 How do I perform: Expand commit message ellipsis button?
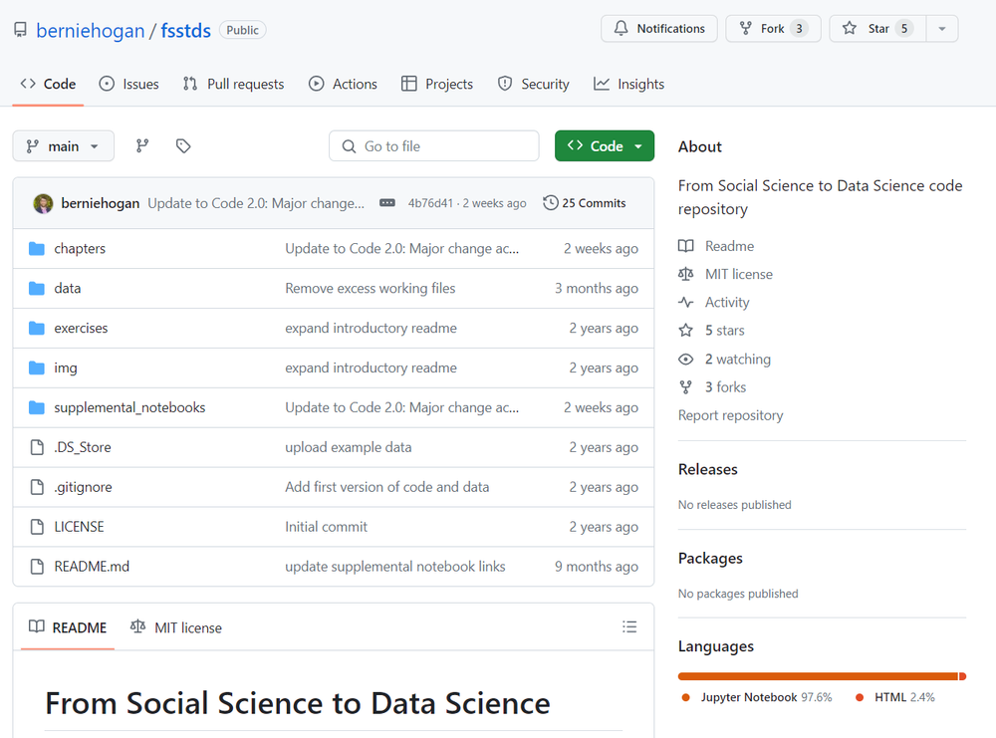(386, 202)
